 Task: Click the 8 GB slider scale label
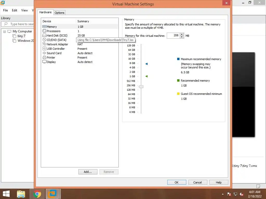tap(132, 63)
